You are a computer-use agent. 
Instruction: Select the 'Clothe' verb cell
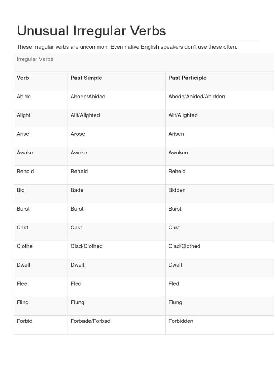24,246
